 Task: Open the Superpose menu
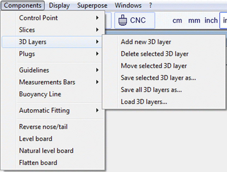92,5
